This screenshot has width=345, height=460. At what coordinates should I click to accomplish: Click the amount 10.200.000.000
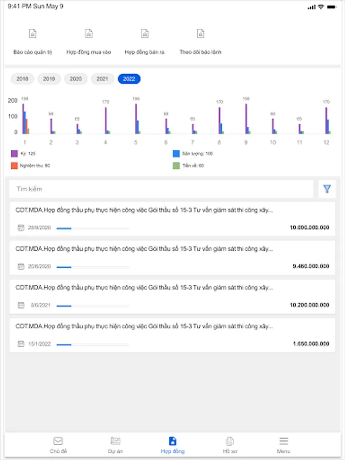[x=310, y=305]
